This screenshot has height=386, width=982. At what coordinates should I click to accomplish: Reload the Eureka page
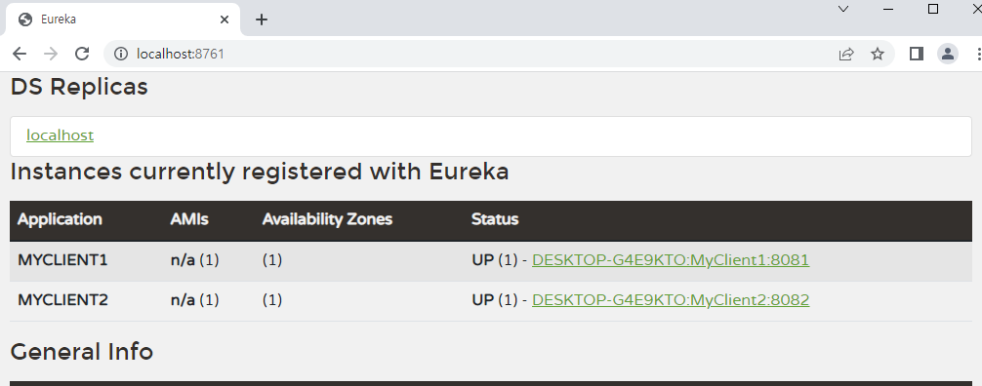click(82, 54)
